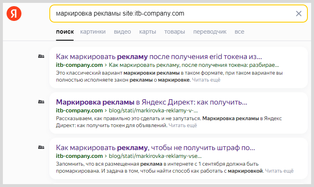314x187 pixels.
Task: Open favicon of 'Маркировка рекламы в Яндекс Директ' result
Action: pyautogui.click(x=41, y=102)
